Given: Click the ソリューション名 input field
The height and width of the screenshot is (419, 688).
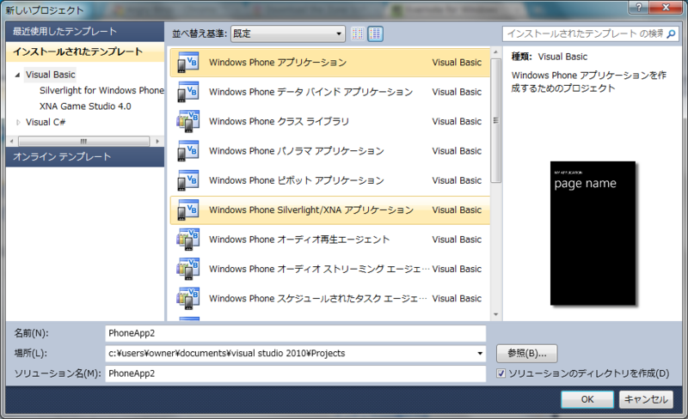Looking at the screenshot, I should point(296,373).
